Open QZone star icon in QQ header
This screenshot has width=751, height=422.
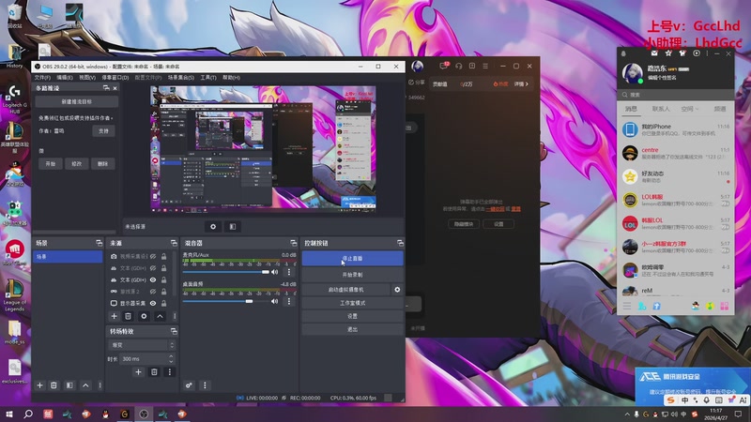pos(668,53)
